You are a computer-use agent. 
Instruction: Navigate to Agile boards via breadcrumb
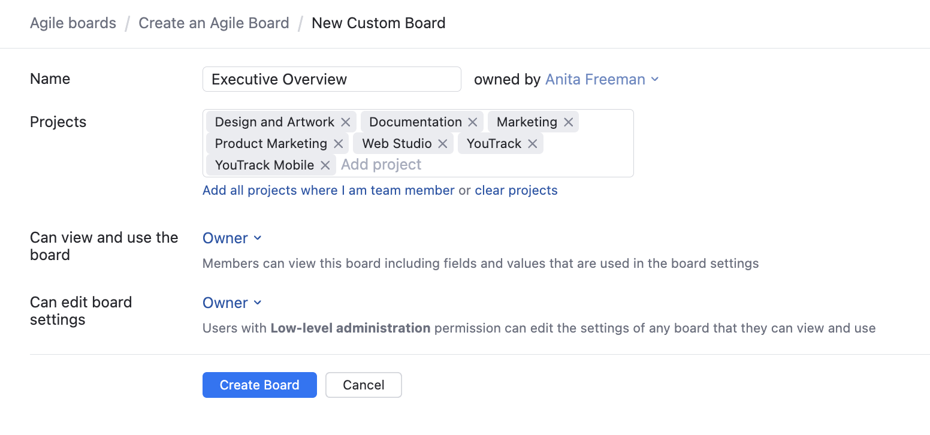[x=73, y=23]
